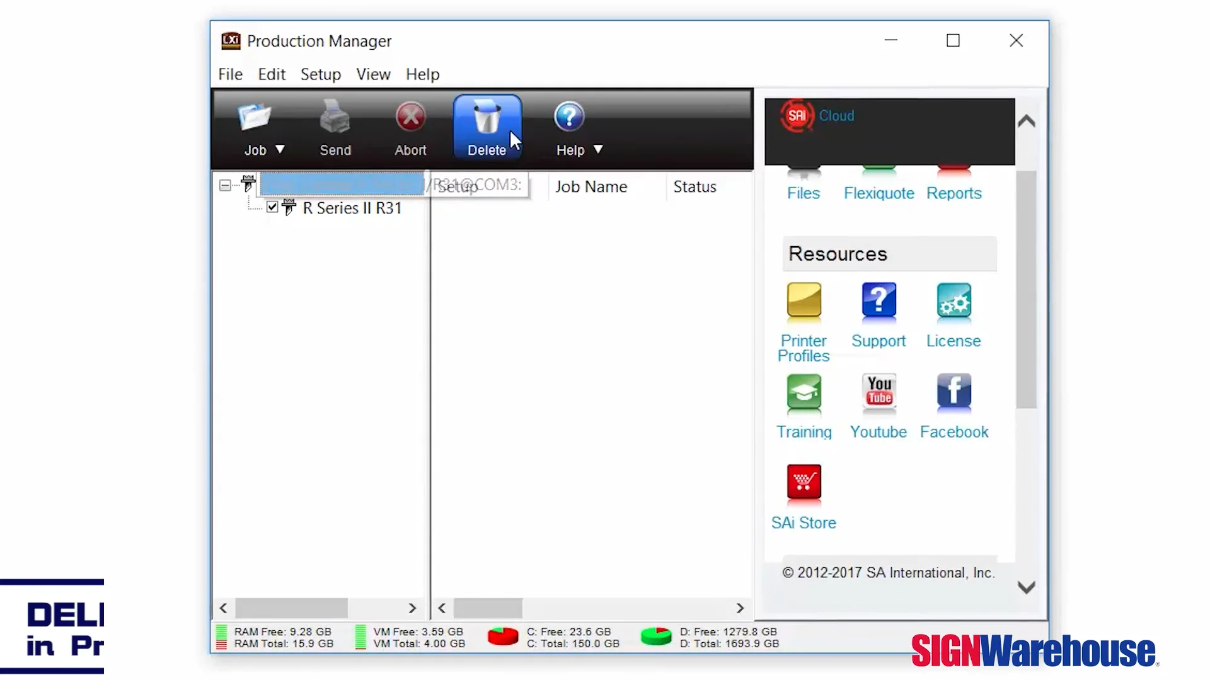
Task: Click the cloud panel vertical scrollbar thumb
Action: pyautogui.click(x=1026, y=290)
